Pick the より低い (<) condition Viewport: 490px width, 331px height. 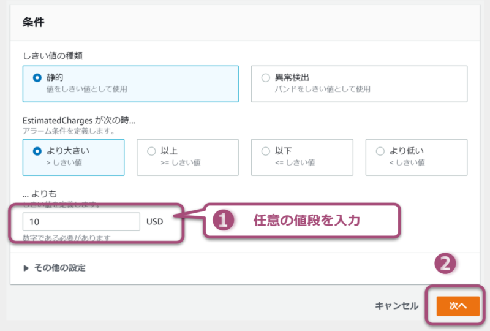[x=380, y=151]
